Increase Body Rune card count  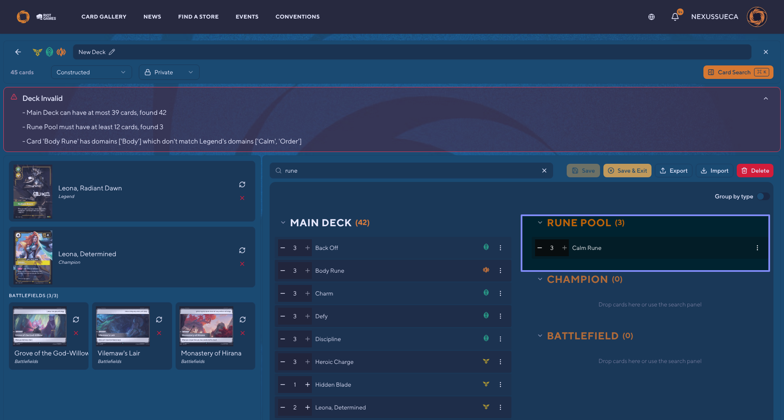click(308, 271)
